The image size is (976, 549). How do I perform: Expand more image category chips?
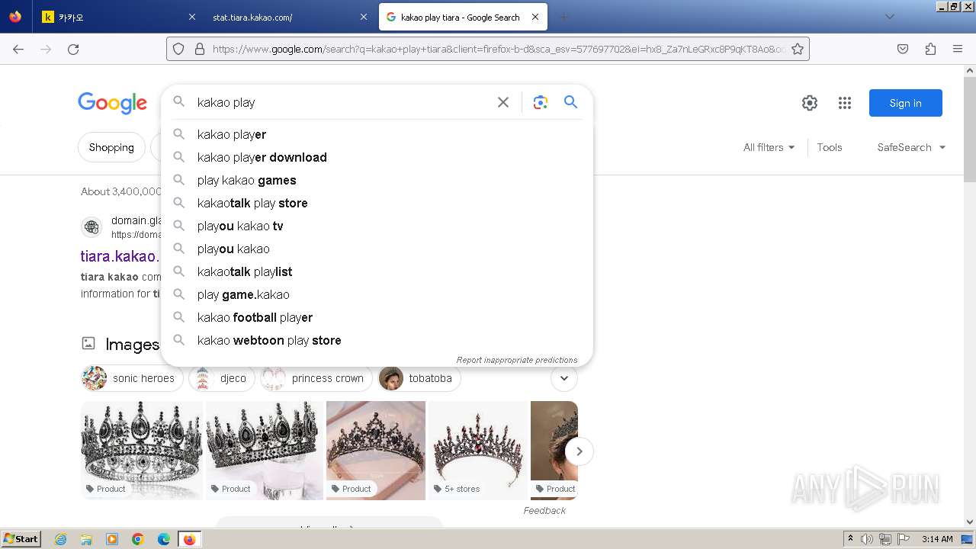point(564,378)
